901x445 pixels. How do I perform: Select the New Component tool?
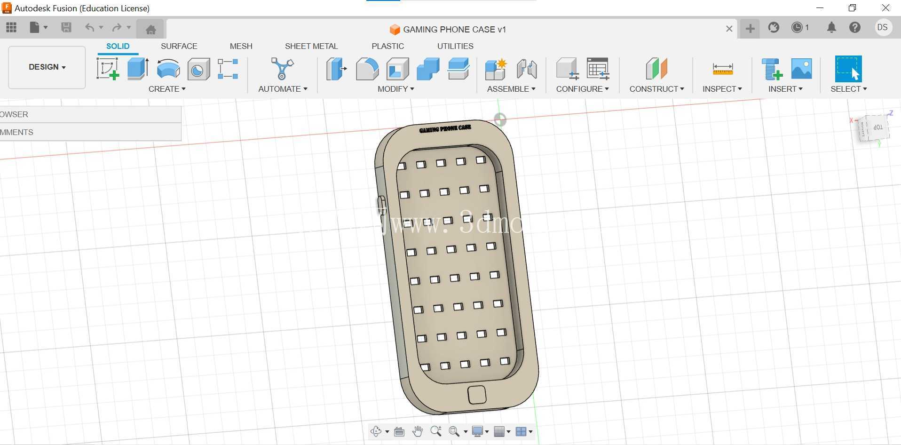coord(496,69)
